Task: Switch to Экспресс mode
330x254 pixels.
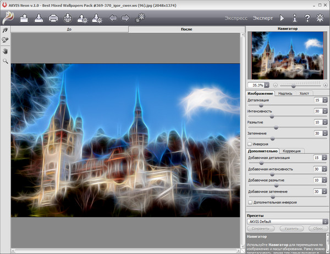Action: coord(235,18)
